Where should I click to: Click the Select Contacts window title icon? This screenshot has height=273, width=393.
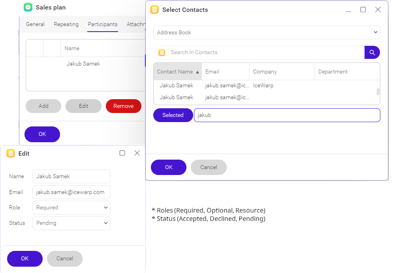point(154,10)
